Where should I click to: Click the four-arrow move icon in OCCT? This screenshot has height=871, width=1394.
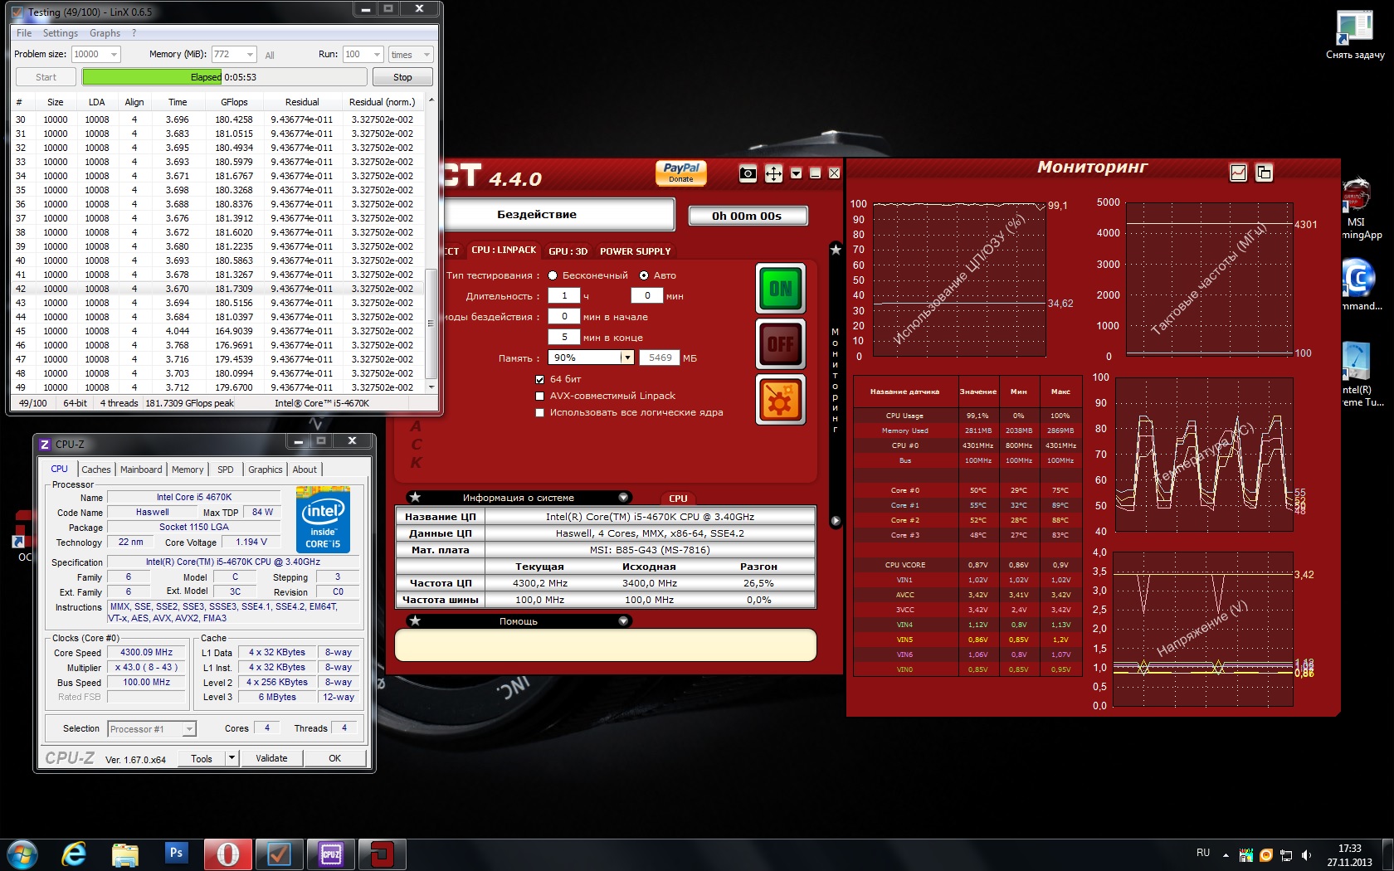[x=773, y=173]
